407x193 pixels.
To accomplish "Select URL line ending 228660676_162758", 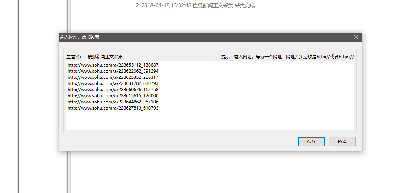I will pyautogui.click(x=113, y=90).
